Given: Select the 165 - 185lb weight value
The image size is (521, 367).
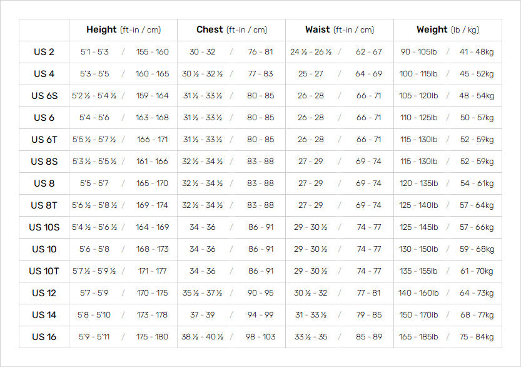Looking at the screenshot, I should click(418, 337).
